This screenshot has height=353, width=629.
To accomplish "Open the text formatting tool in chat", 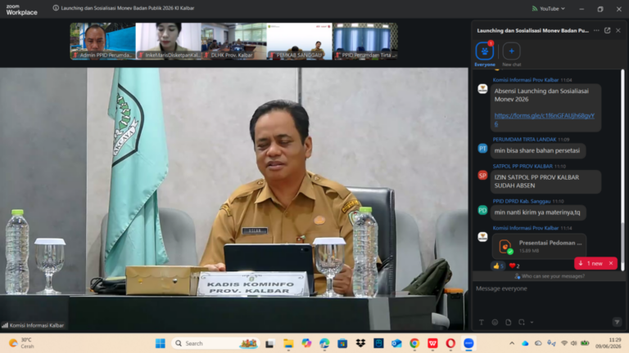I will pyautogui.click(x=482, y=322).
